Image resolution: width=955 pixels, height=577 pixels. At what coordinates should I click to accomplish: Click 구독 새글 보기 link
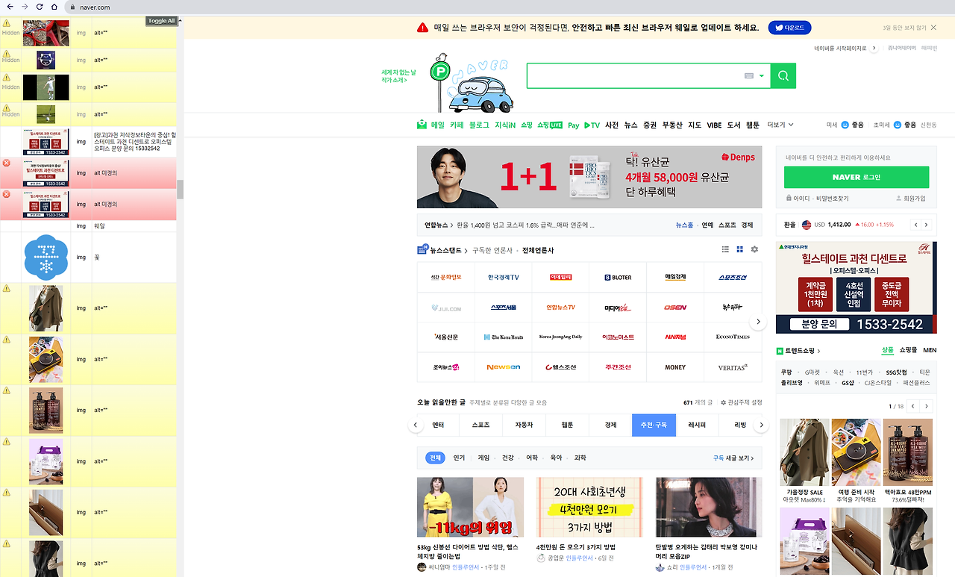(733, 458)
